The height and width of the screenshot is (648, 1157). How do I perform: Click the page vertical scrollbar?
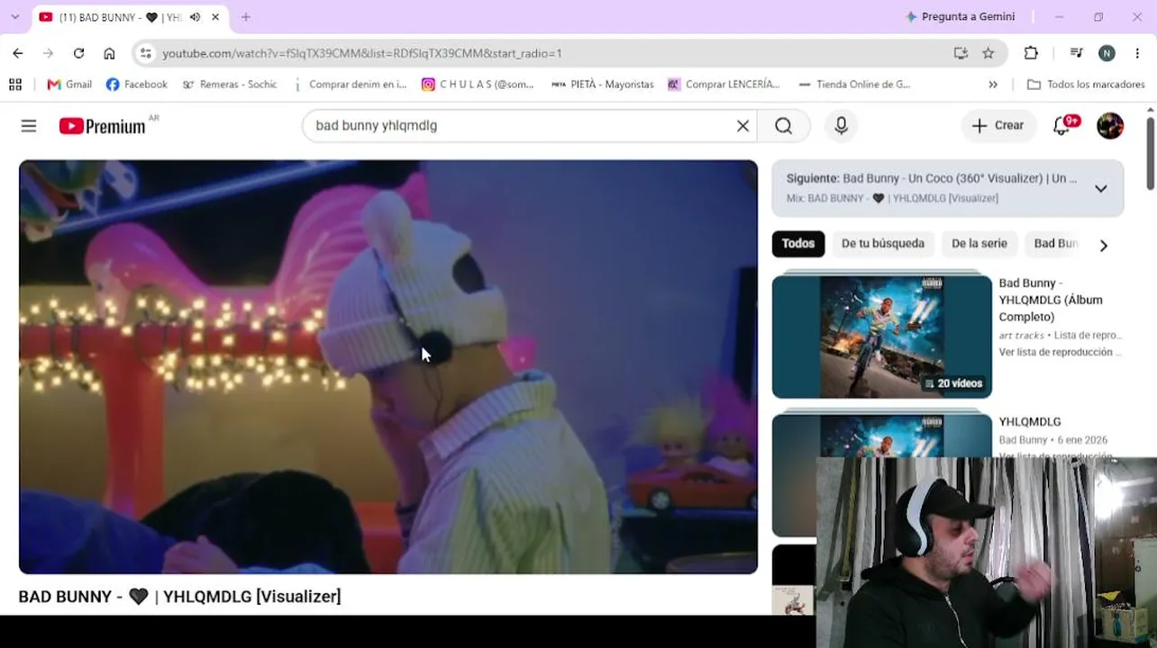pos(1150,153)
